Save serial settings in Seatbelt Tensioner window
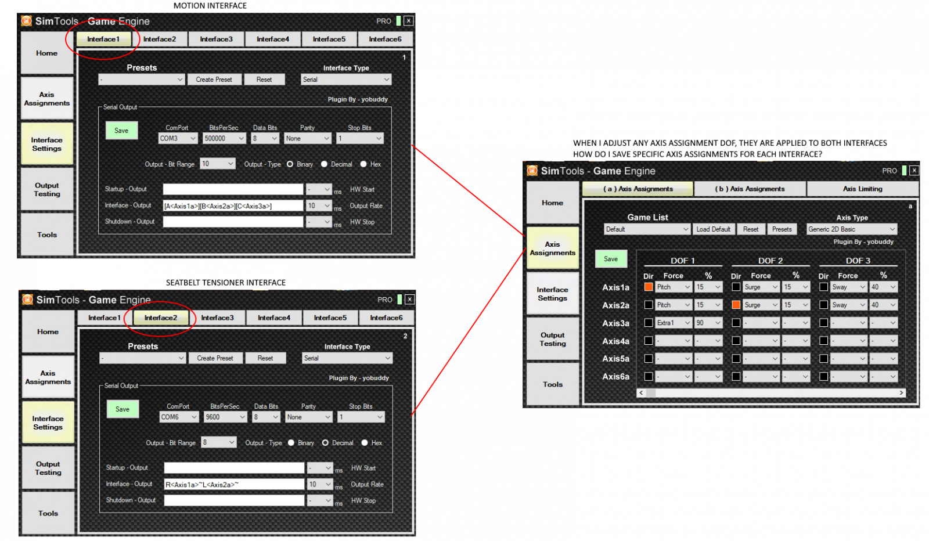This screenshot has width=929, height=541. click(x=123, y=409)
